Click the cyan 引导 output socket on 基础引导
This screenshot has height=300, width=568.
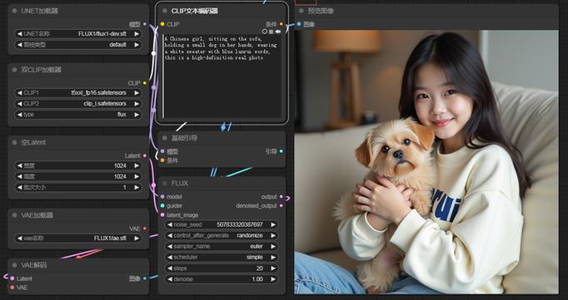(x=282, y=151)
